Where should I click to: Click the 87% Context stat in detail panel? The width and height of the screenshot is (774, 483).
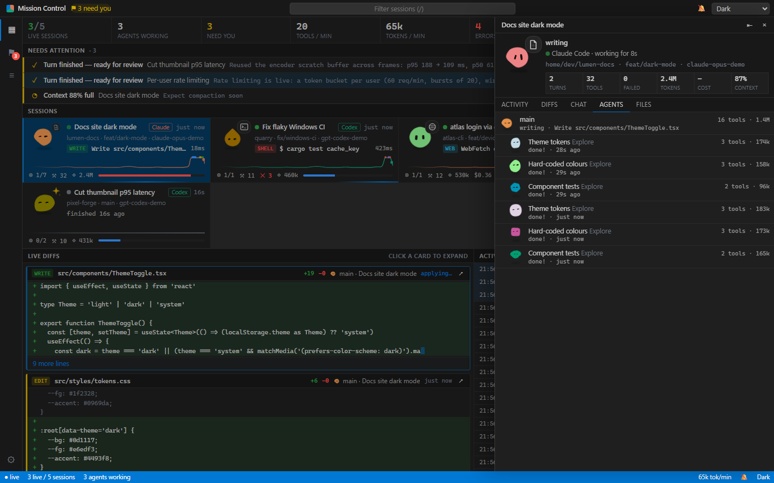pyautogui.click(x=749, y=83)
